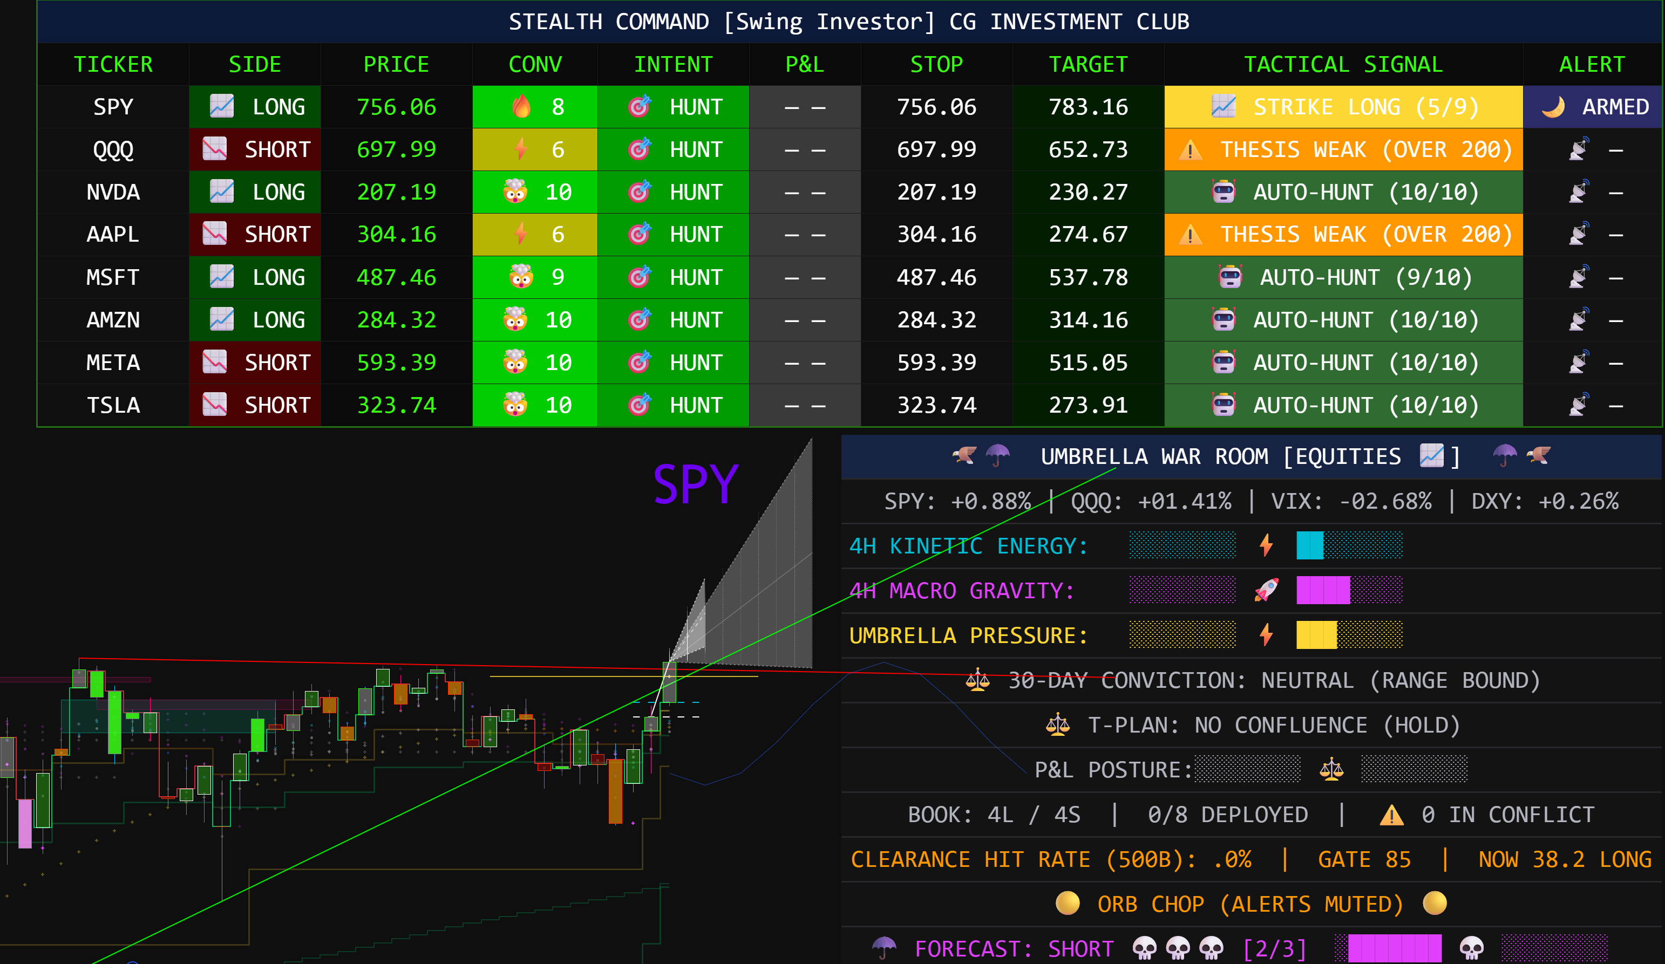This screenshot has width=1665, height=964.
Task: Click the purple SPY chart label
Action: pos(696,484)
